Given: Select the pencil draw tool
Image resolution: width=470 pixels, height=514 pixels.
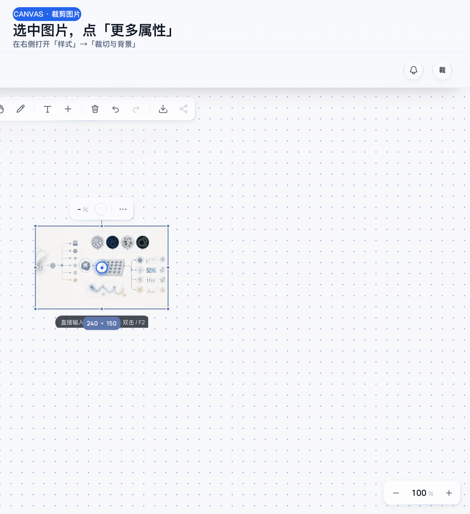Looking at the screenshot, I should click(x=20, y=109).
